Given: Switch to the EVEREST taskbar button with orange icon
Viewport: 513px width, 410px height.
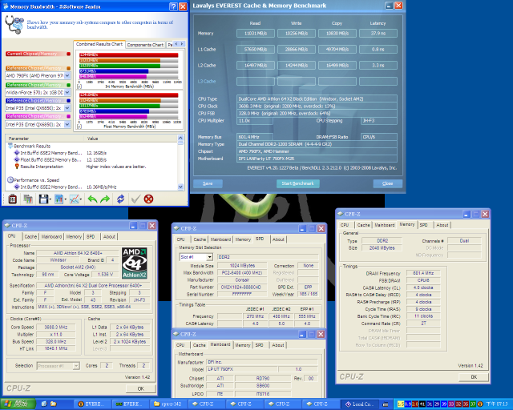Looking at the screenshot, I should coord(92,404).
